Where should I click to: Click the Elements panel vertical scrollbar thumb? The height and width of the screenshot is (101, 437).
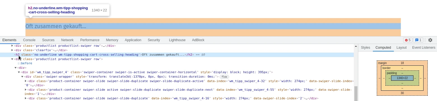356,93
